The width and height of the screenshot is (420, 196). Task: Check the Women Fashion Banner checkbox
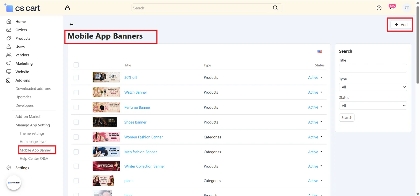click(76, 137)
